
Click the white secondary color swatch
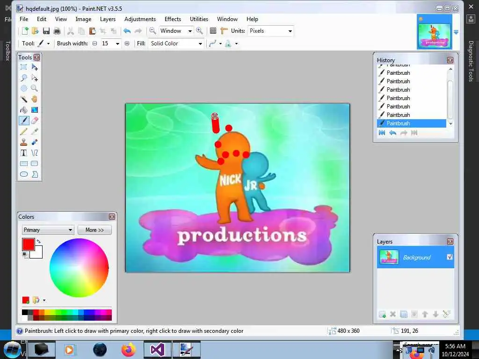38,254
